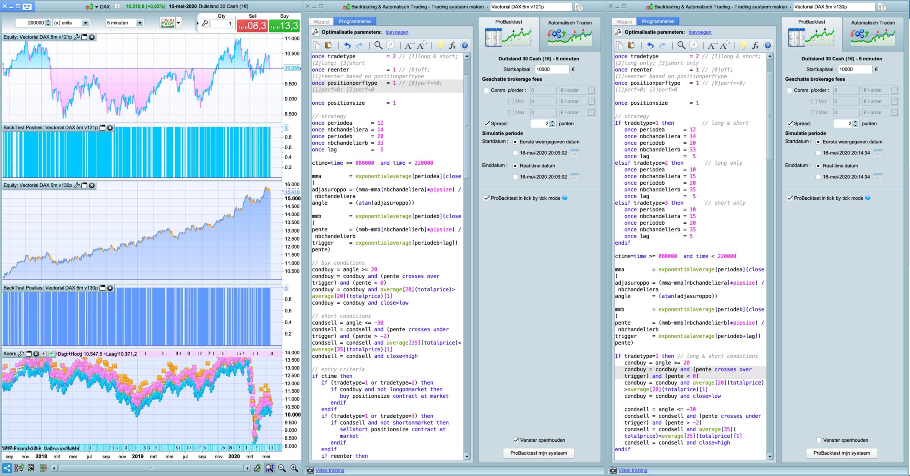Image resolution: width=910 pixels, height=476 pixels.
Task: Click ProBacktest mijn systeem button for v121p
Action: tap(539, 453)
